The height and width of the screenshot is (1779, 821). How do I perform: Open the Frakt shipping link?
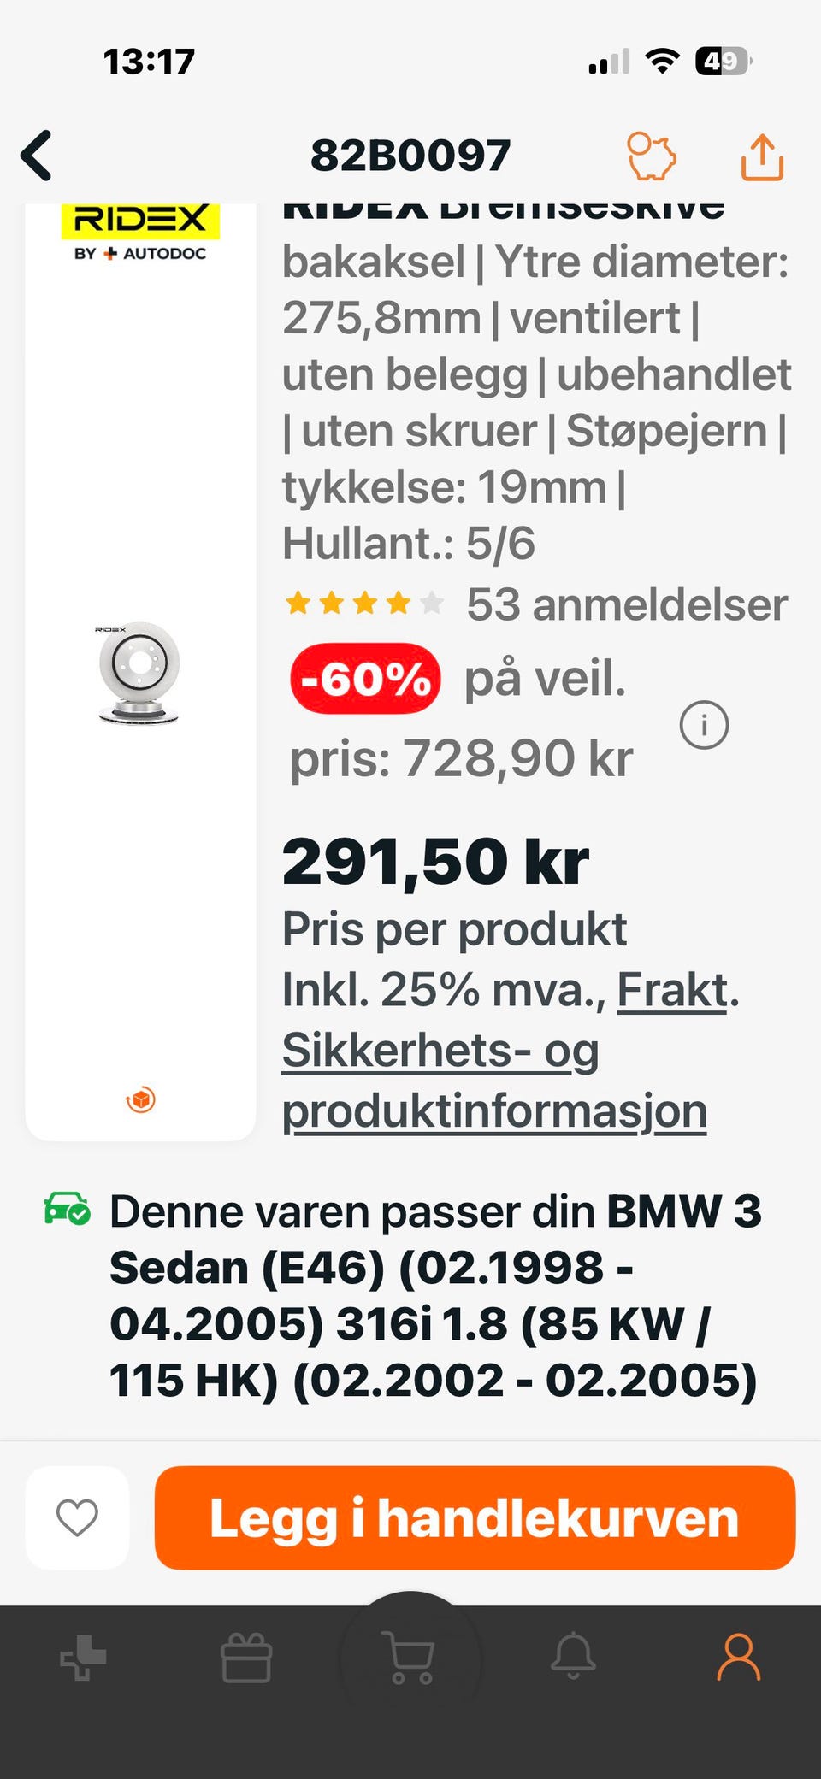click(672, 990)
